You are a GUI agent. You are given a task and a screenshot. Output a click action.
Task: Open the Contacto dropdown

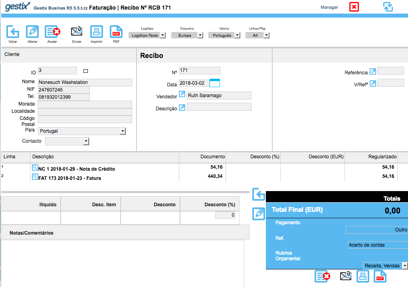tap(67, 141)
